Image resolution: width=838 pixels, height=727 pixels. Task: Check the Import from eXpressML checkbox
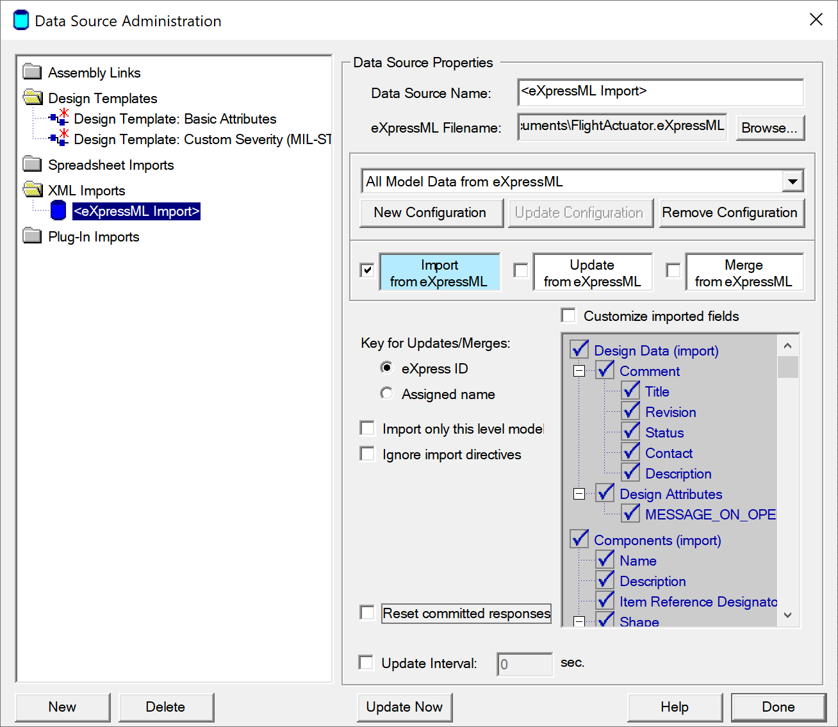(367, 270)
